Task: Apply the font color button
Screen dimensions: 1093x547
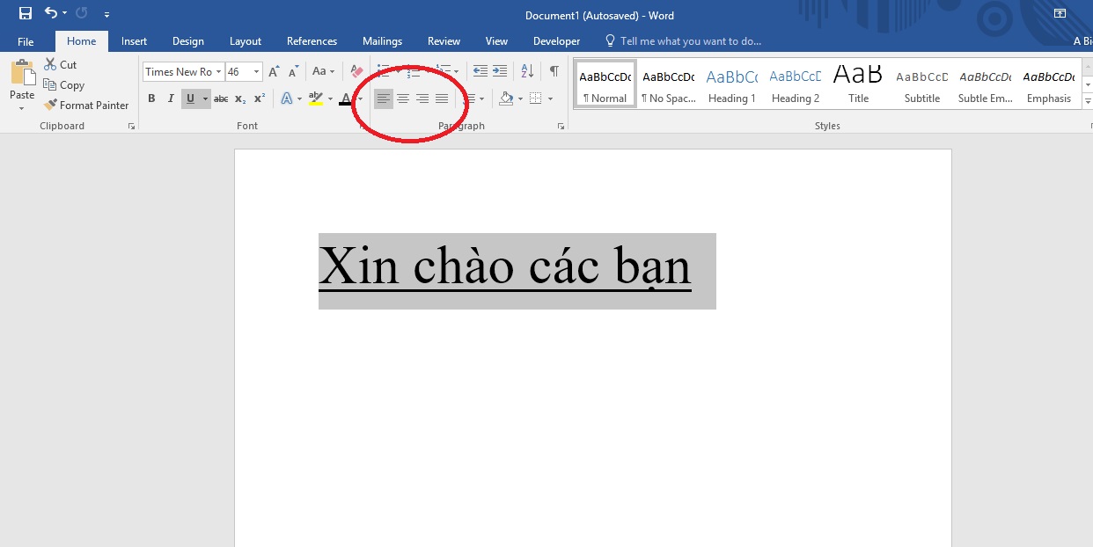Action: (346, 98)
